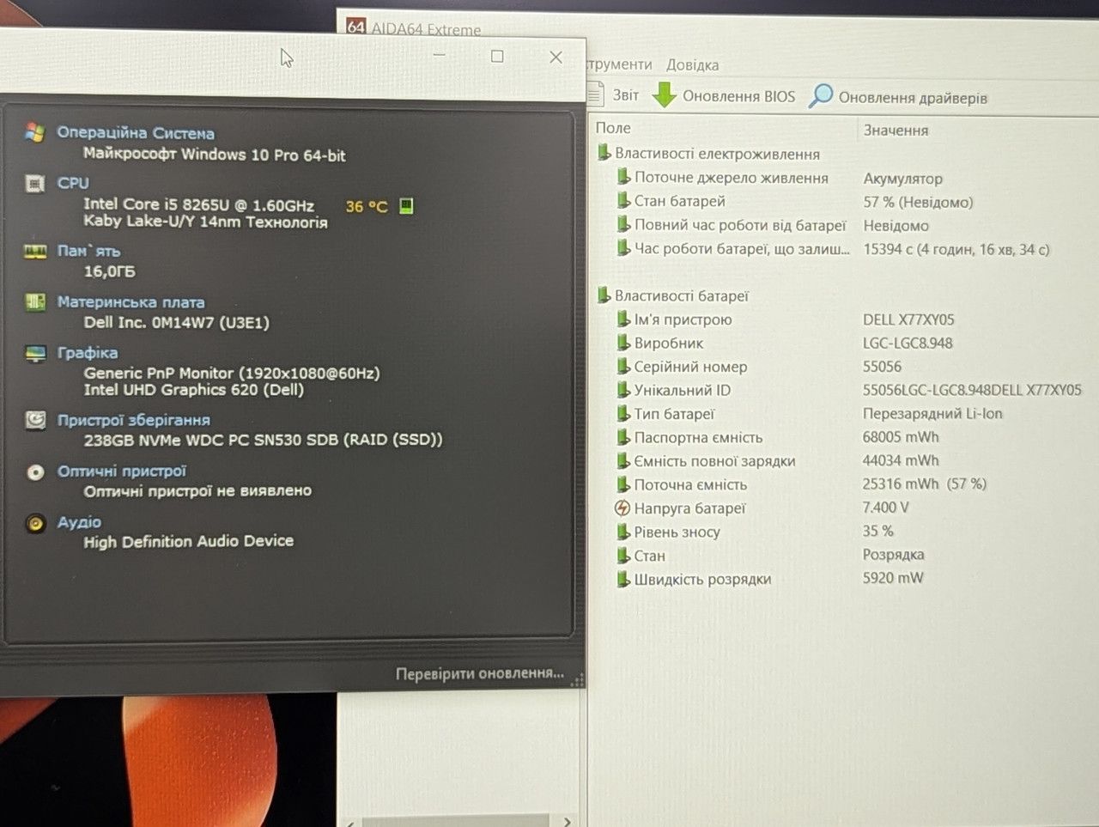
Task: Click the text Dell Inc. 0M14W7 (U3E1)
Action: pos(177,322)
